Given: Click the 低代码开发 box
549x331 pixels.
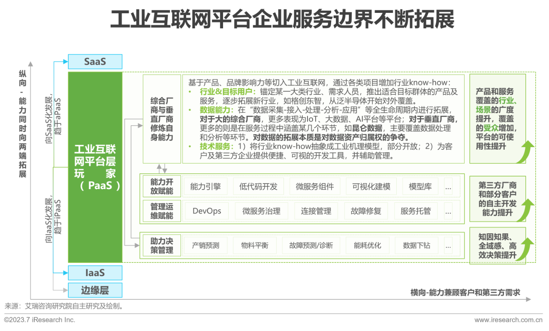Looking at the screenshot, I should pyautogui.click(x=258, y=187).
